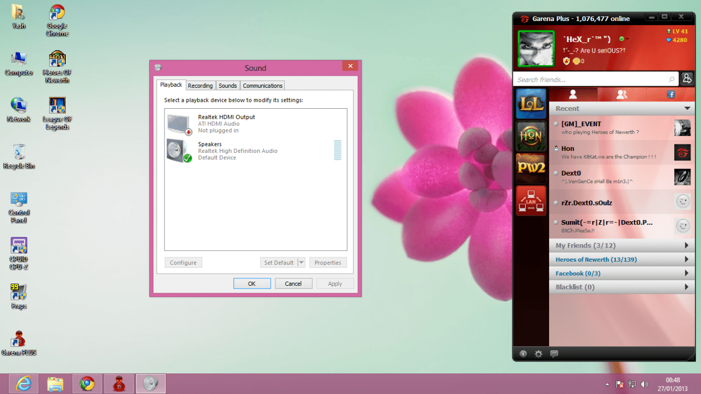Select the CPUID CPU-Z desktop shortcut
This screenshot has width=701, height=394.
click(x=19, y=253)
